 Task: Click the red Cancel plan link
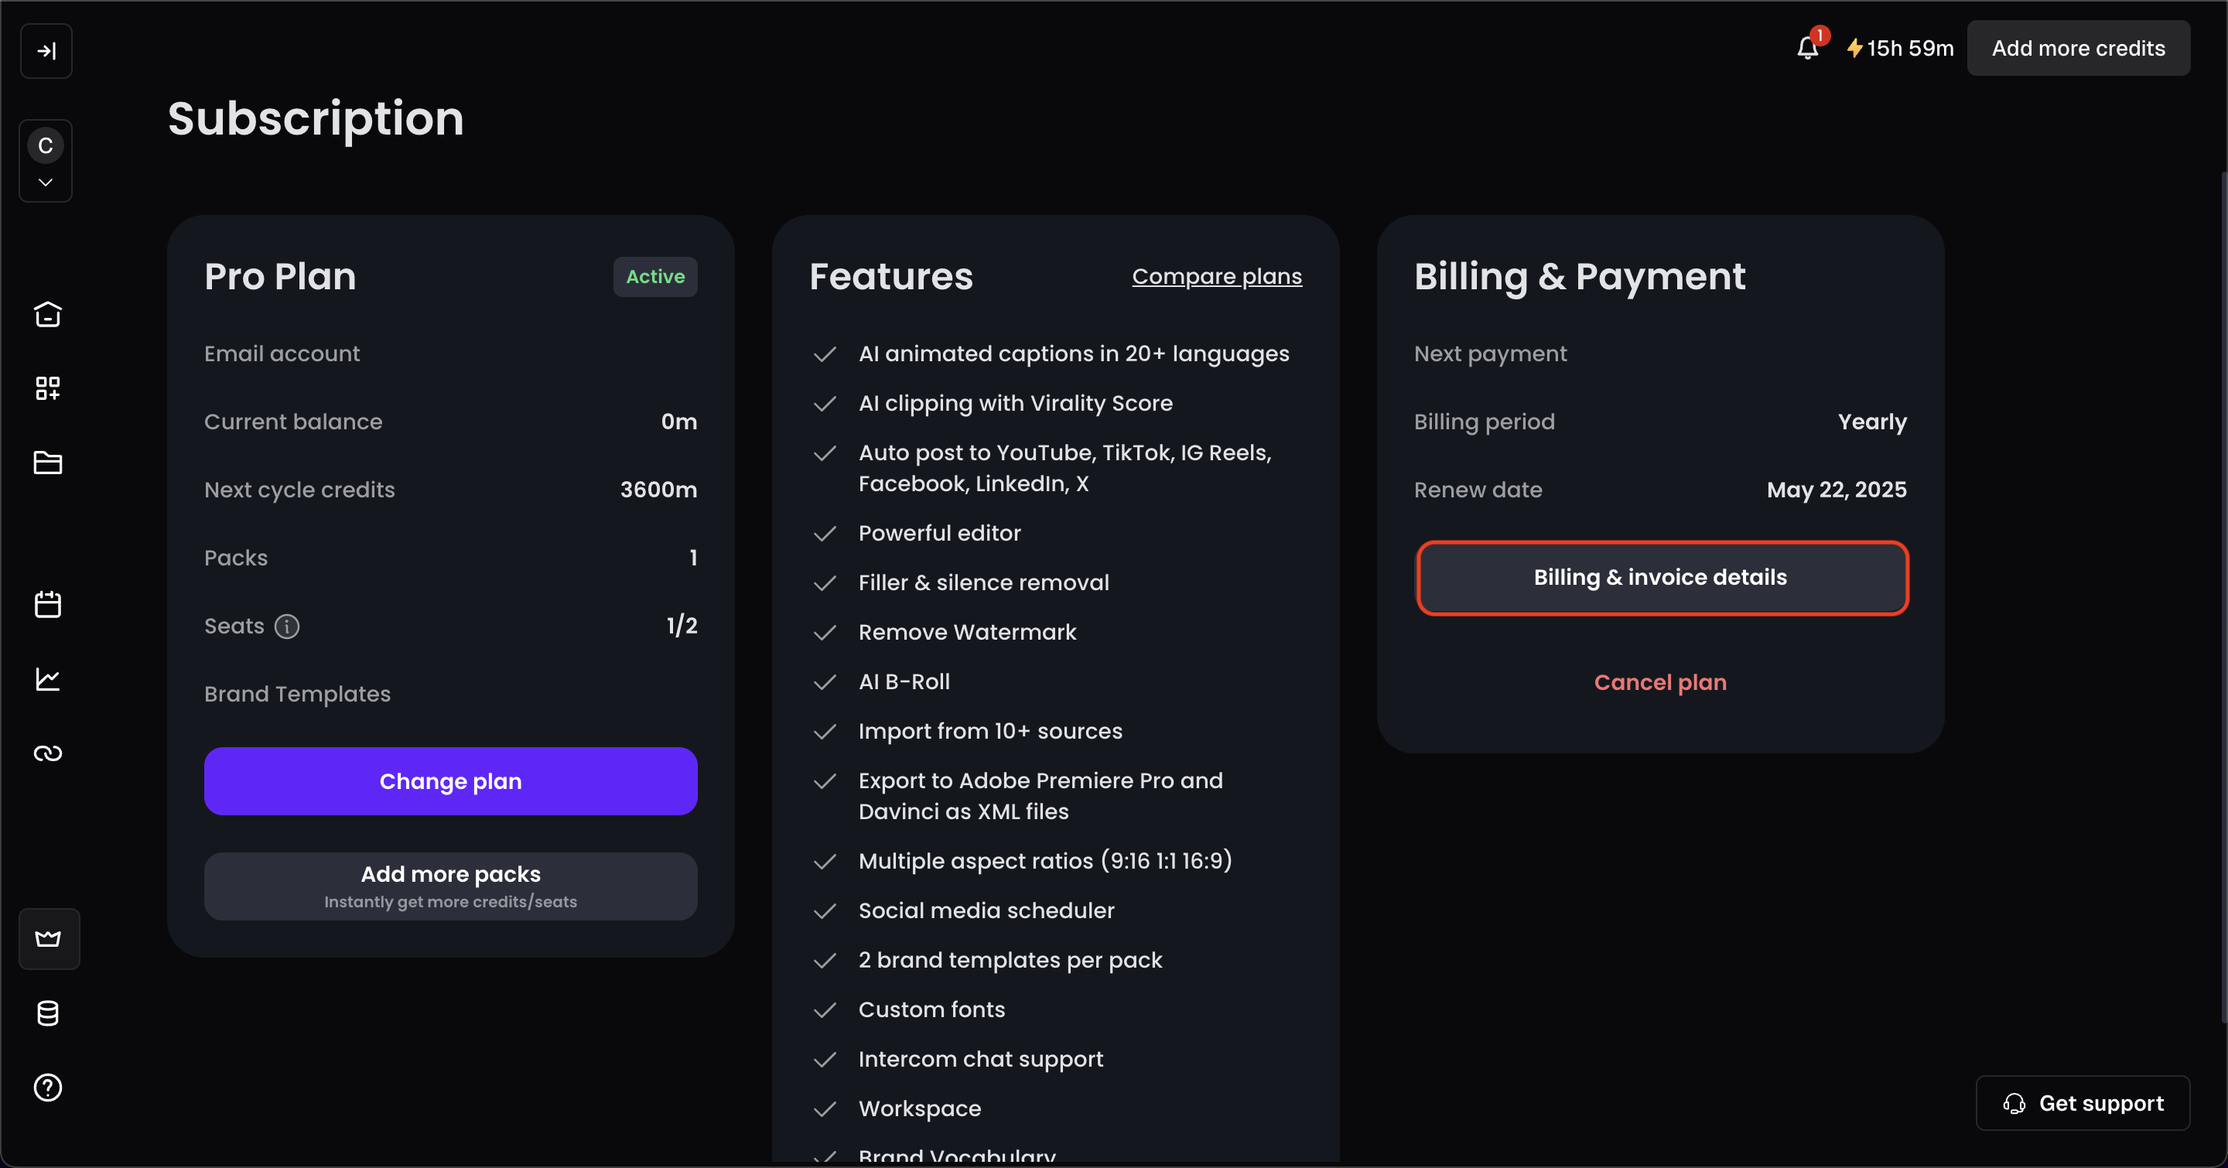tap(1659, 682)
